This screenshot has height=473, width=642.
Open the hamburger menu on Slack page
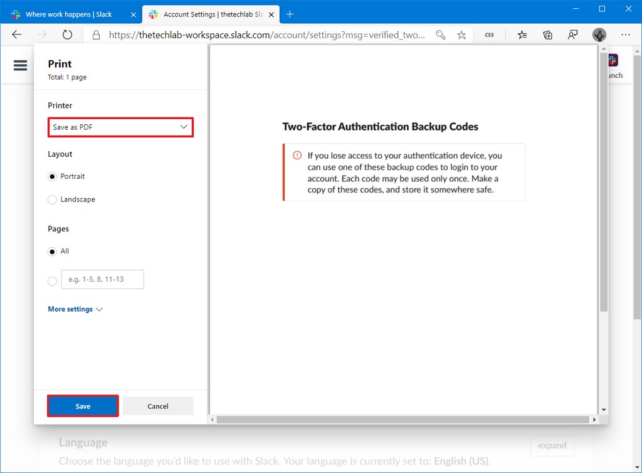(20, 65)
